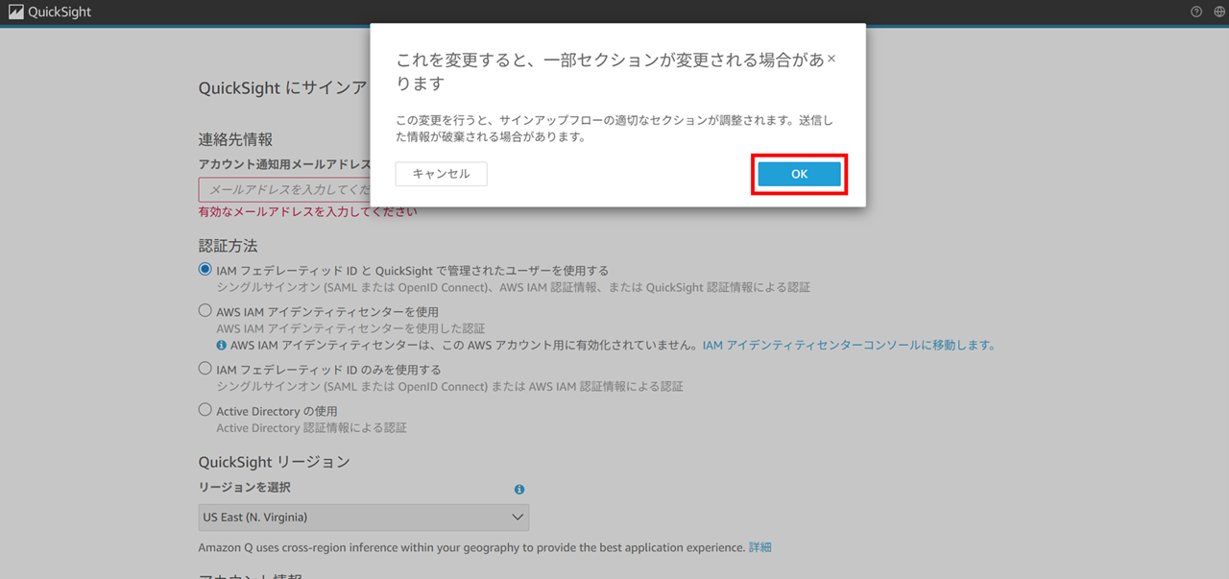Click the QuickSight リージョン heading

coord(275,462)
